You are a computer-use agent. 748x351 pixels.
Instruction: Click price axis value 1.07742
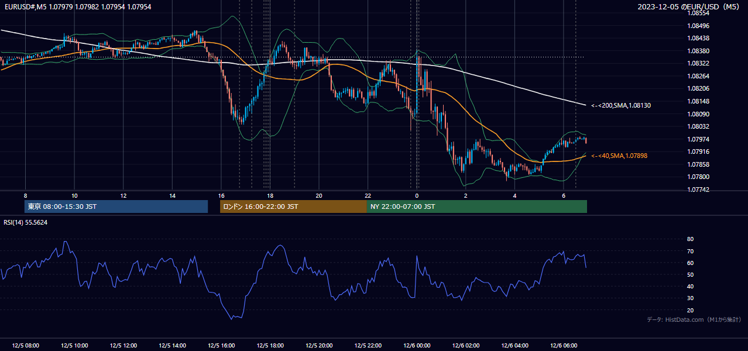pos(698,190)
